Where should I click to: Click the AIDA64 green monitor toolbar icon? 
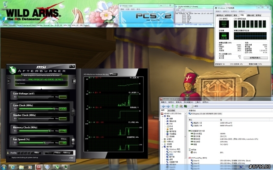[x=186, y=106]
